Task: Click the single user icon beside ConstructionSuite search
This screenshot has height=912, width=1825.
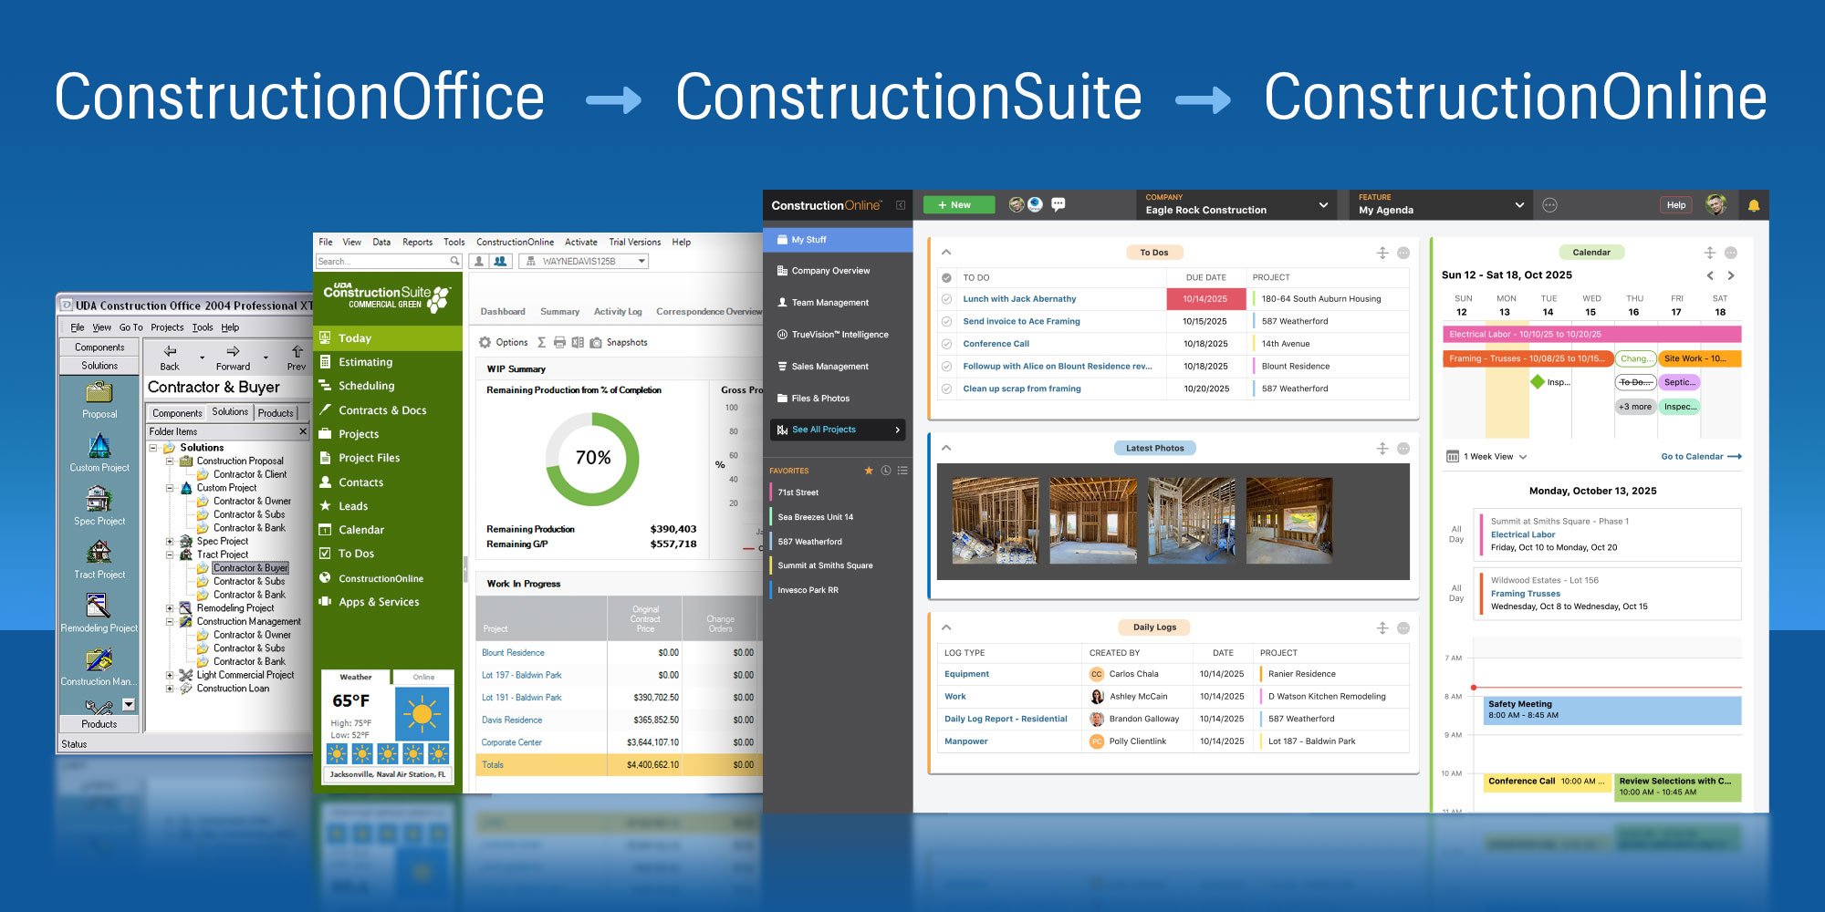Action: pos(479,262)
